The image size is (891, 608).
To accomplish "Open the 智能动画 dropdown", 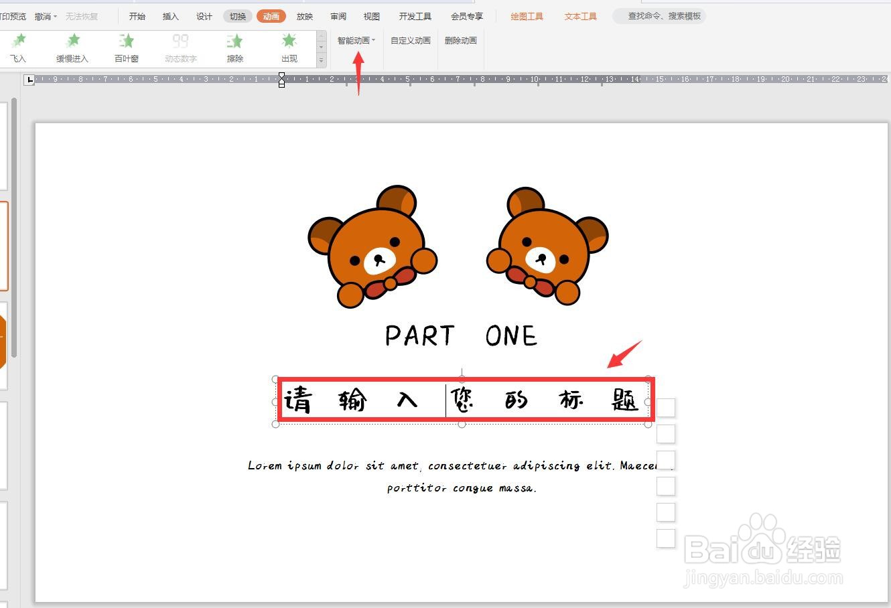I will click(x=356, y=40).
